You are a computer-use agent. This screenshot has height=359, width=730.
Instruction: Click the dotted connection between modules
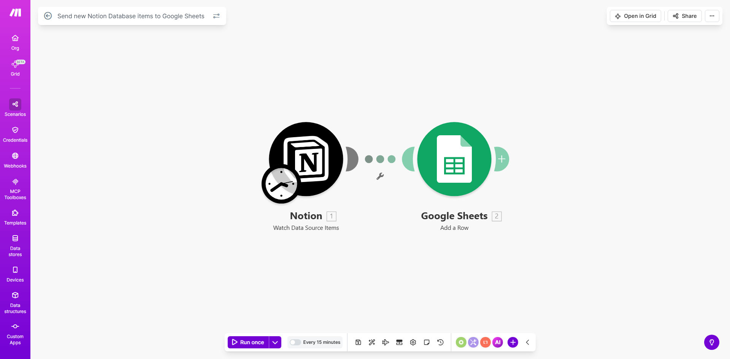[380, 159]
